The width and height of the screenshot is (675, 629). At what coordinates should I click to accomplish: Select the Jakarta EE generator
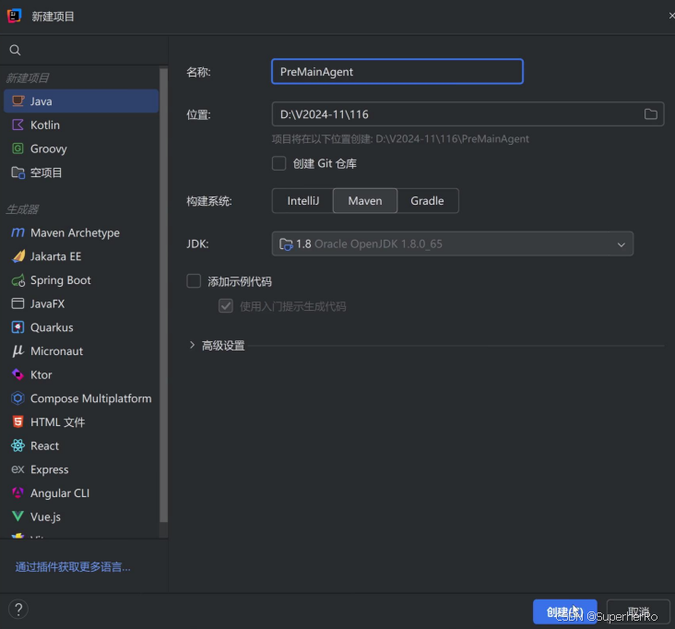[x=81, y=256]
